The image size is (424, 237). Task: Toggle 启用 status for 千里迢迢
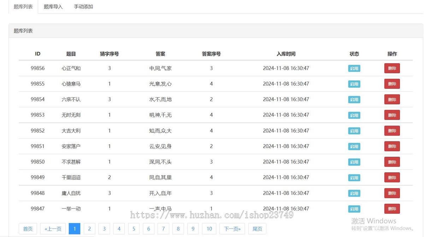pos(354,178)
